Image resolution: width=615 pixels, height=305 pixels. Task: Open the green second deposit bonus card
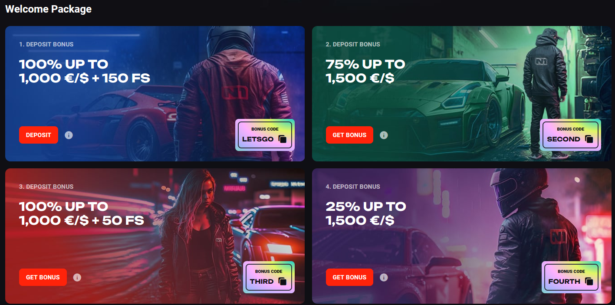pos(462,94)
